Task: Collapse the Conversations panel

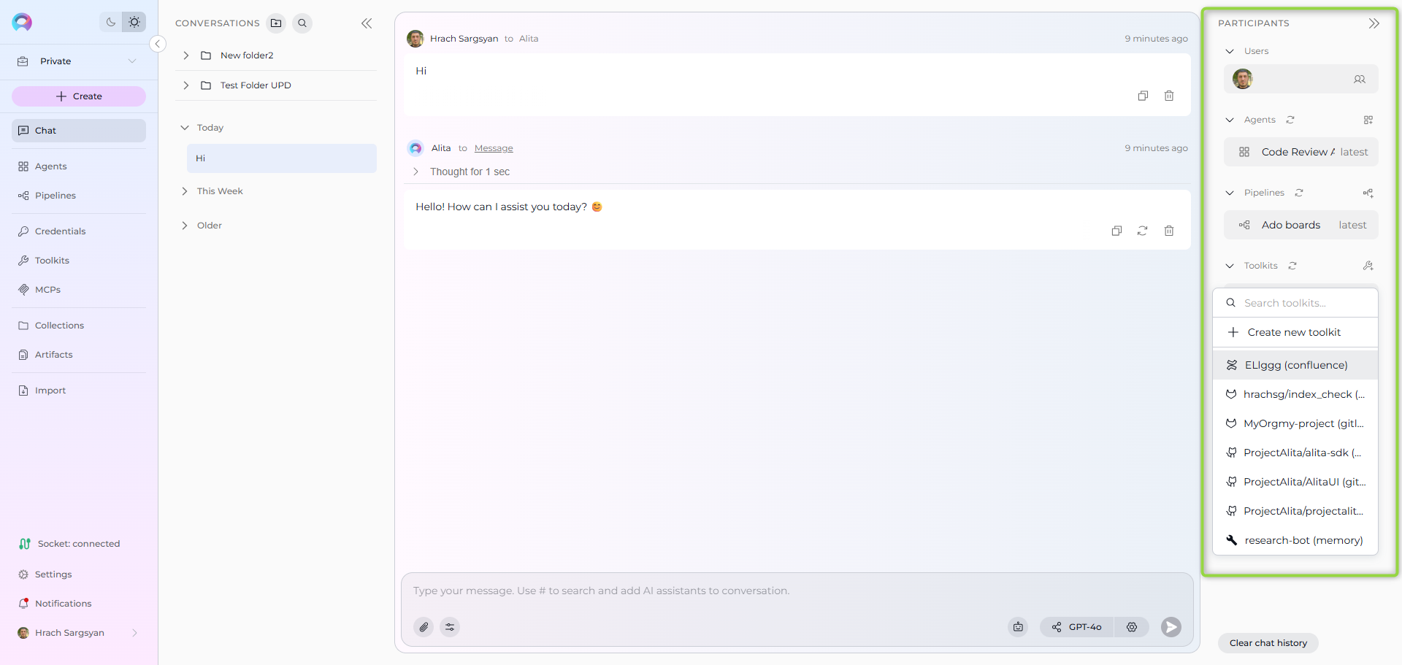Action: [x=367, y=23]
